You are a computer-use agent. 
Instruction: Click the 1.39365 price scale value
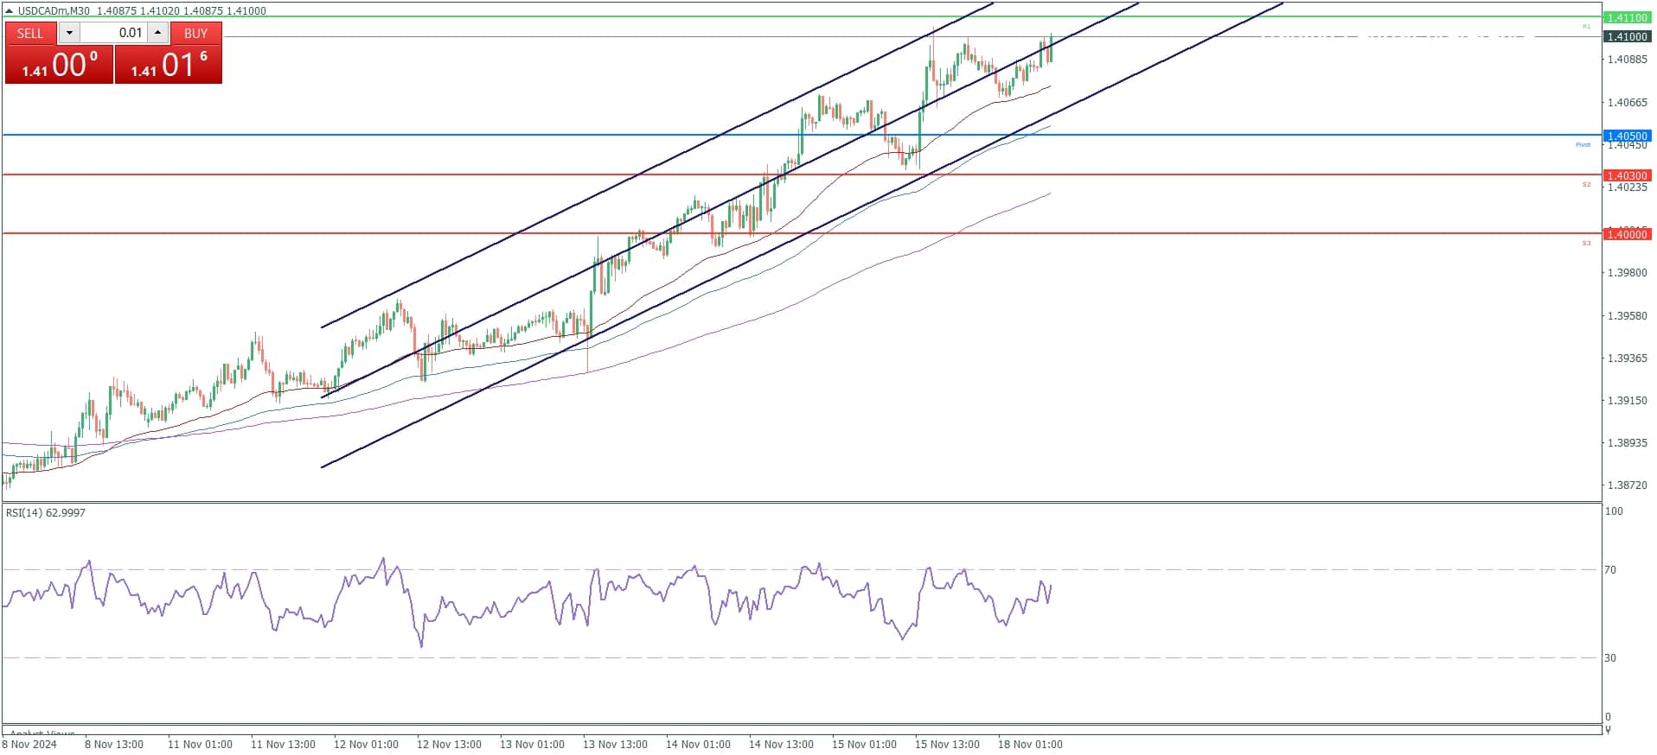[x=1627, y=358]
